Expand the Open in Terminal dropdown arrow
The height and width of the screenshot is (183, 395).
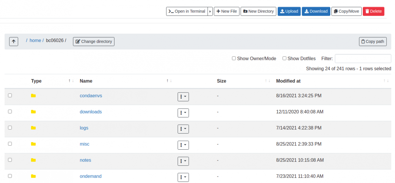(210, 11)
